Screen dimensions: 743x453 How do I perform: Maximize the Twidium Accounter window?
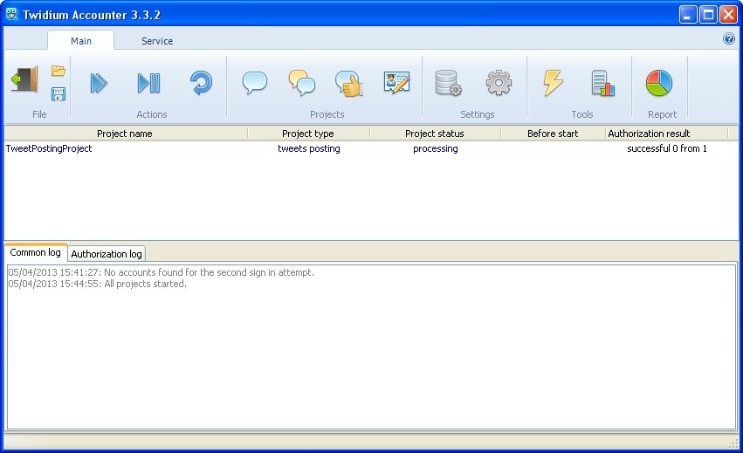point(708,14)
